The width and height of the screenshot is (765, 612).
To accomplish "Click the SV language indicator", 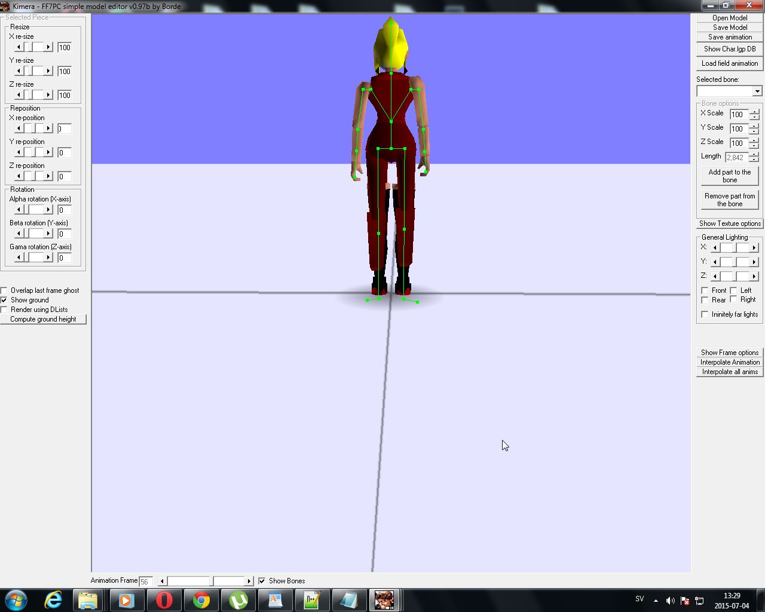I will click(639, 599).
